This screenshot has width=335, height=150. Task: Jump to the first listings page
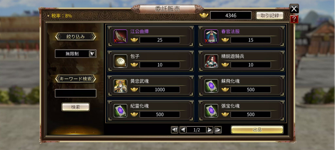pos(175,130)
